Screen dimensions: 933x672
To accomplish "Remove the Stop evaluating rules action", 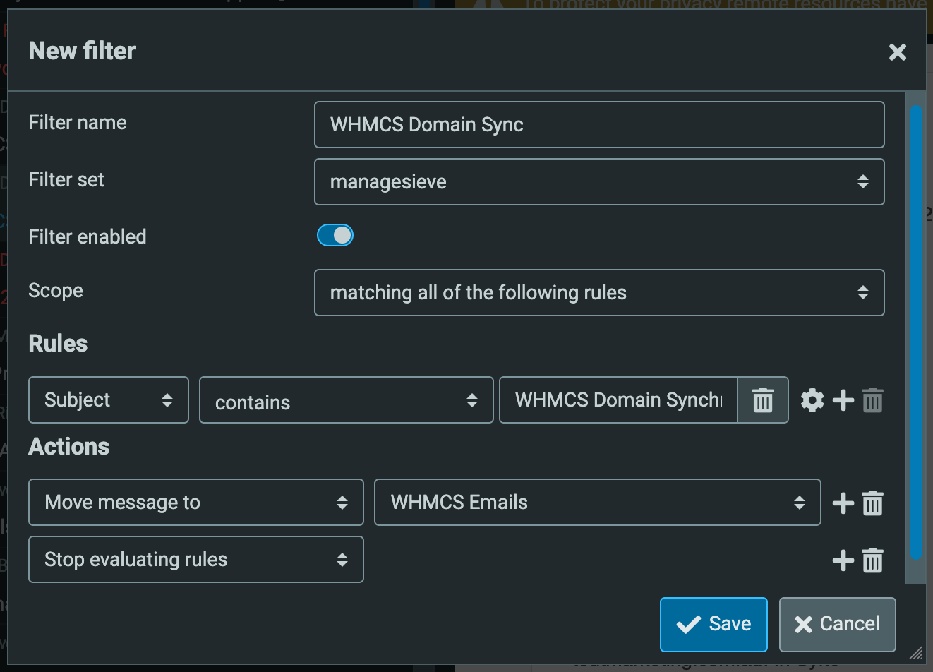I will pyautogui.click(x=873, y=560).
